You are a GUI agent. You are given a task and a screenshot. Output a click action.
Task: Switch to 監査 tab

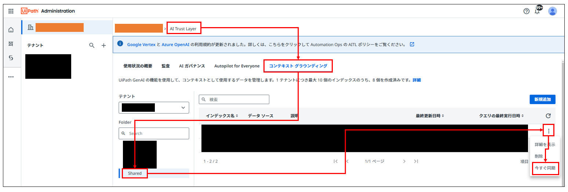point(165,66)
